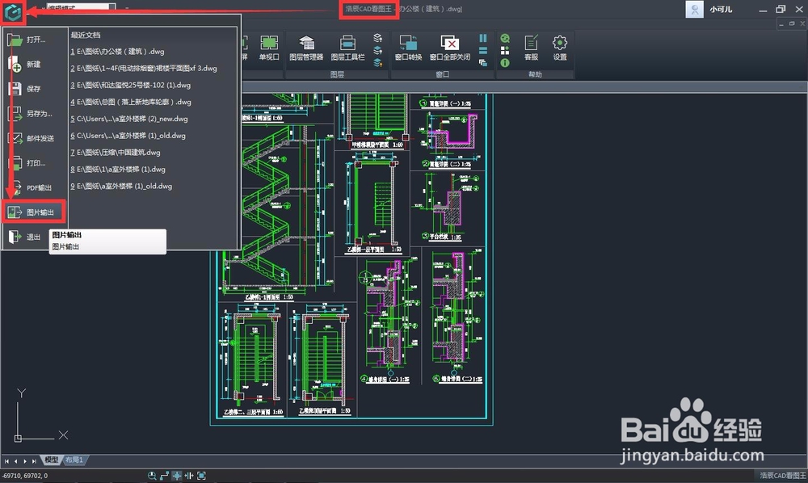Toggle polyline snap status bar icon
The height and width of the screenshot is (483, 808).
tap(164, 476)
